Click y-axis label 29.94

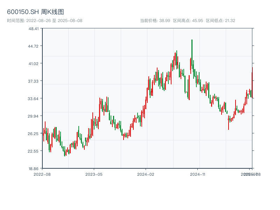[x=33, y=116]
